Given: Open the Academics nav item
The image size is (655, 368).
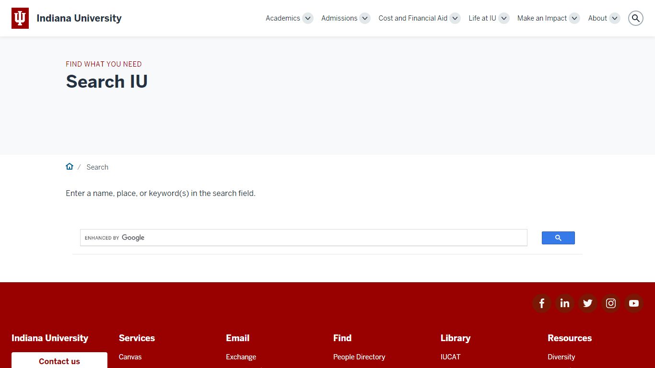Looking at the screenshot, I should [x=283, y=18].
